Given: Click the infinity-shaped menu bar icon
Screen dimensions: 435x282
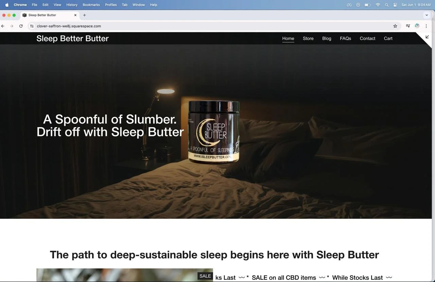Looking at the screenshot, I should click(349, 5).
